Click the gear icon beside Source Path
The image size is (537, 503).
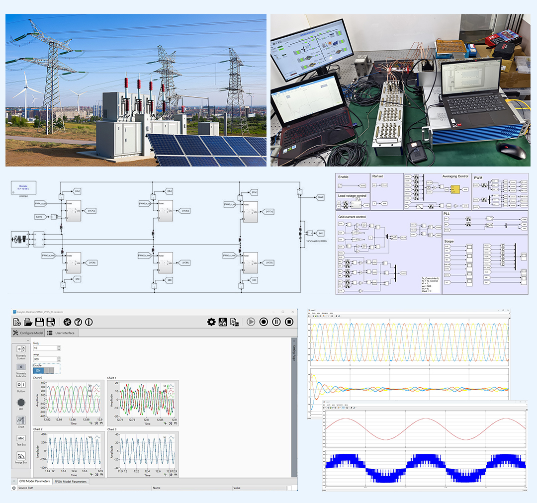[14, 488]
